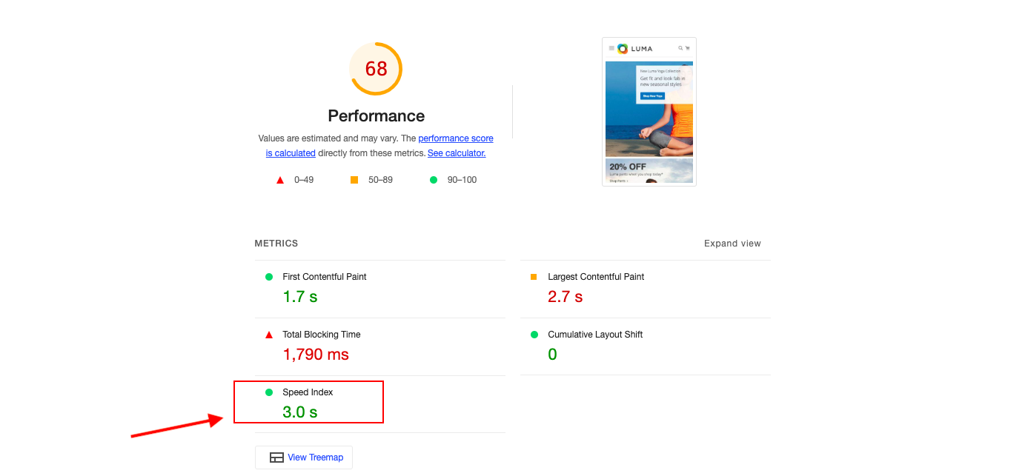Open the View Treemap button
The height and width of the screenshot is (476, 1028).
(304, 457)
